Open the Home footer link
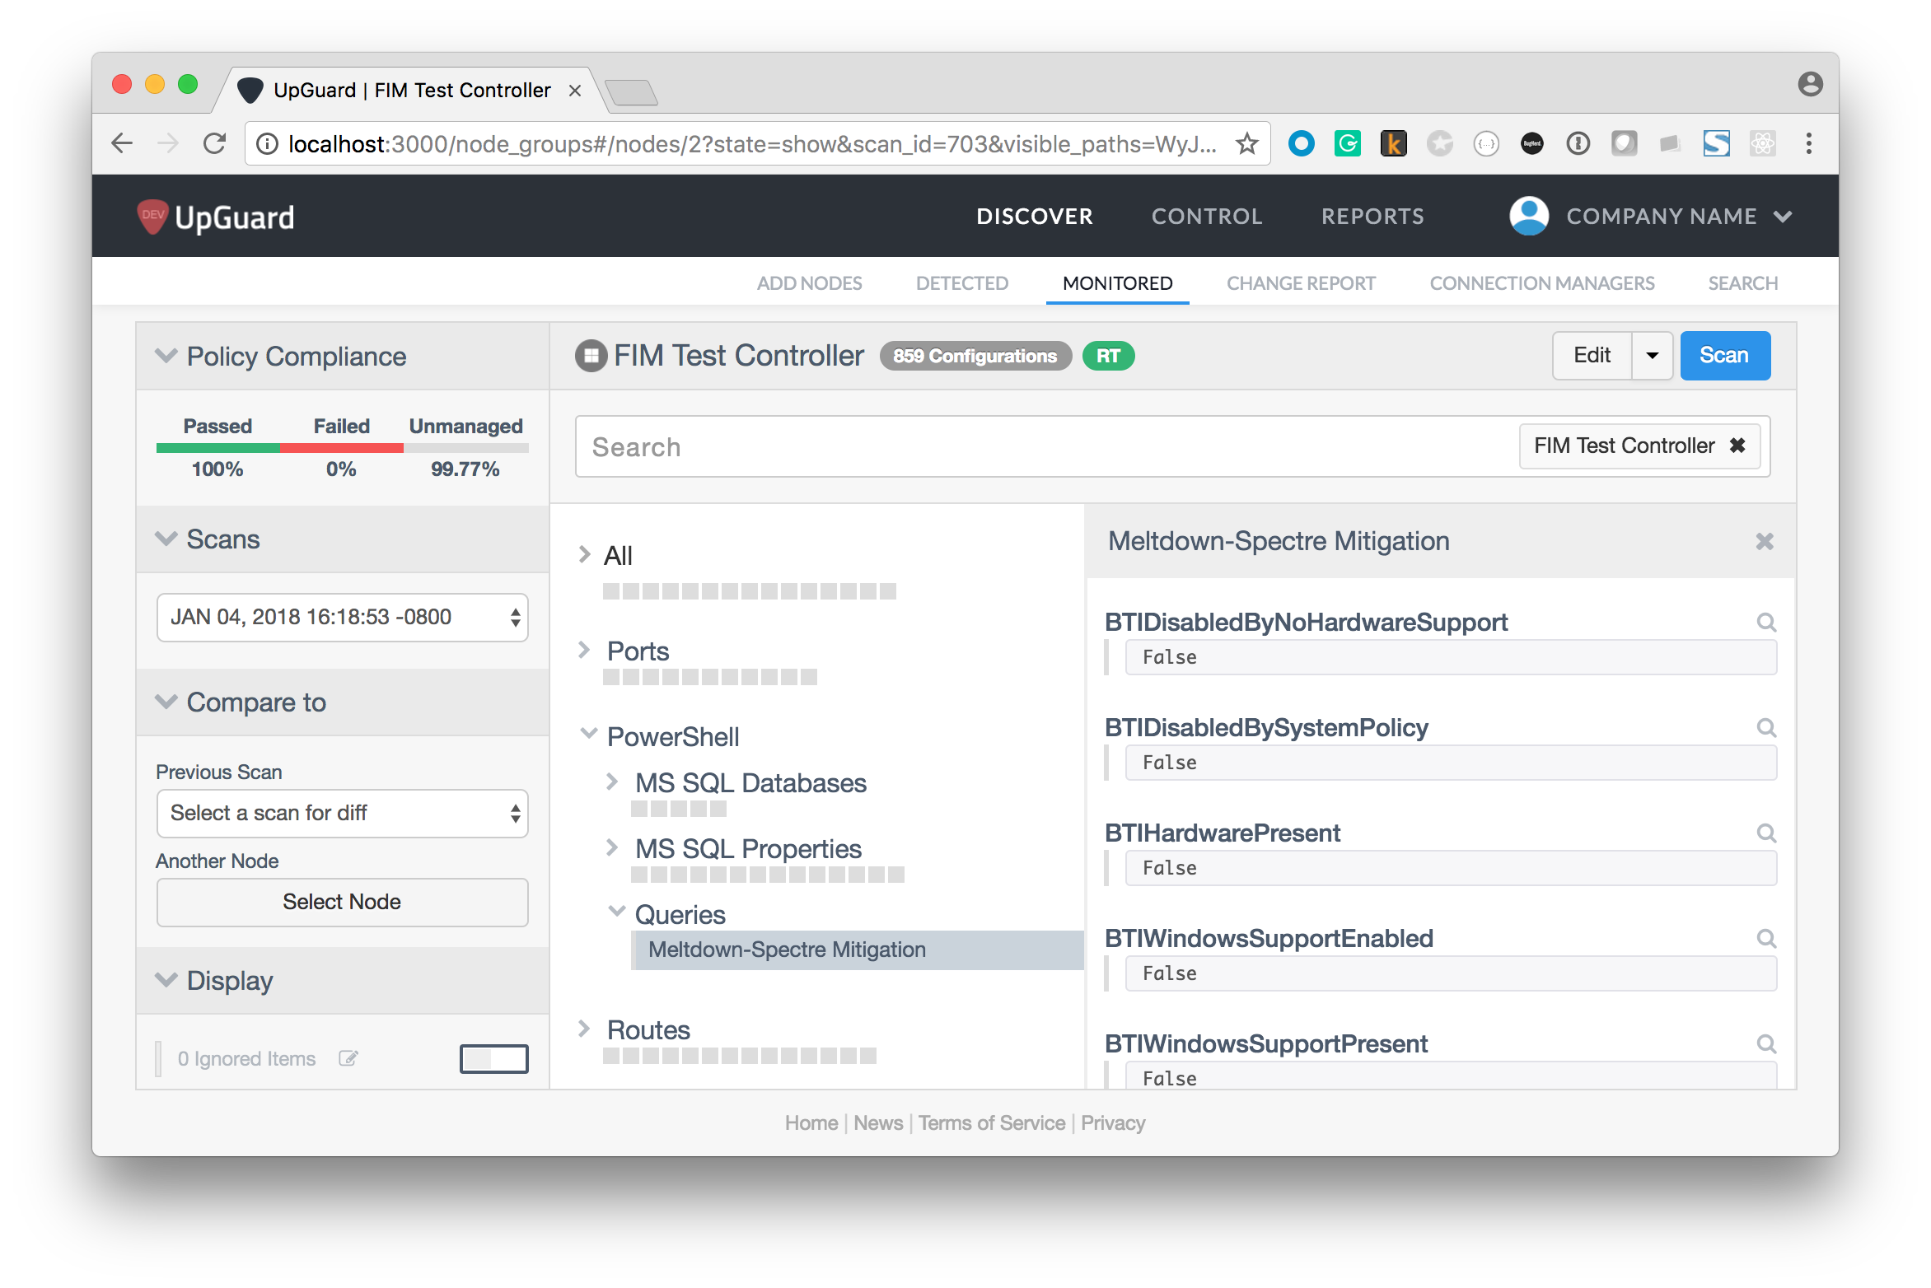Image resolution: width=1931 pixels, height=1288 pixels. click(811, 1123)
